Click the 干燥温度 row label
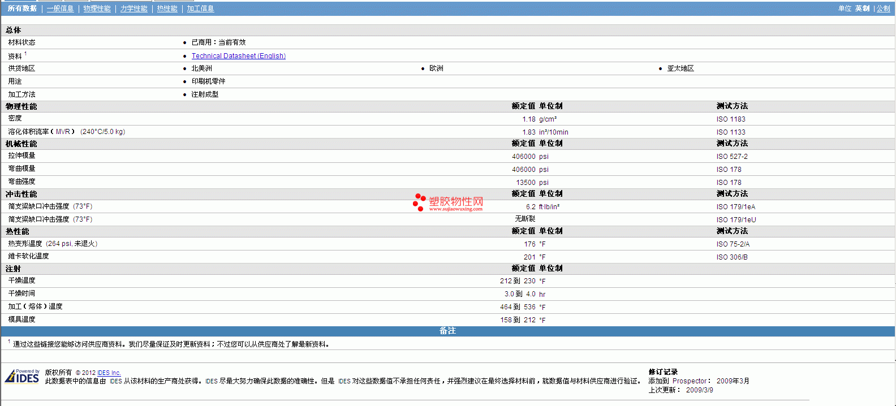Viewport: 896px width, 406px height. click(x=21, y=280)
